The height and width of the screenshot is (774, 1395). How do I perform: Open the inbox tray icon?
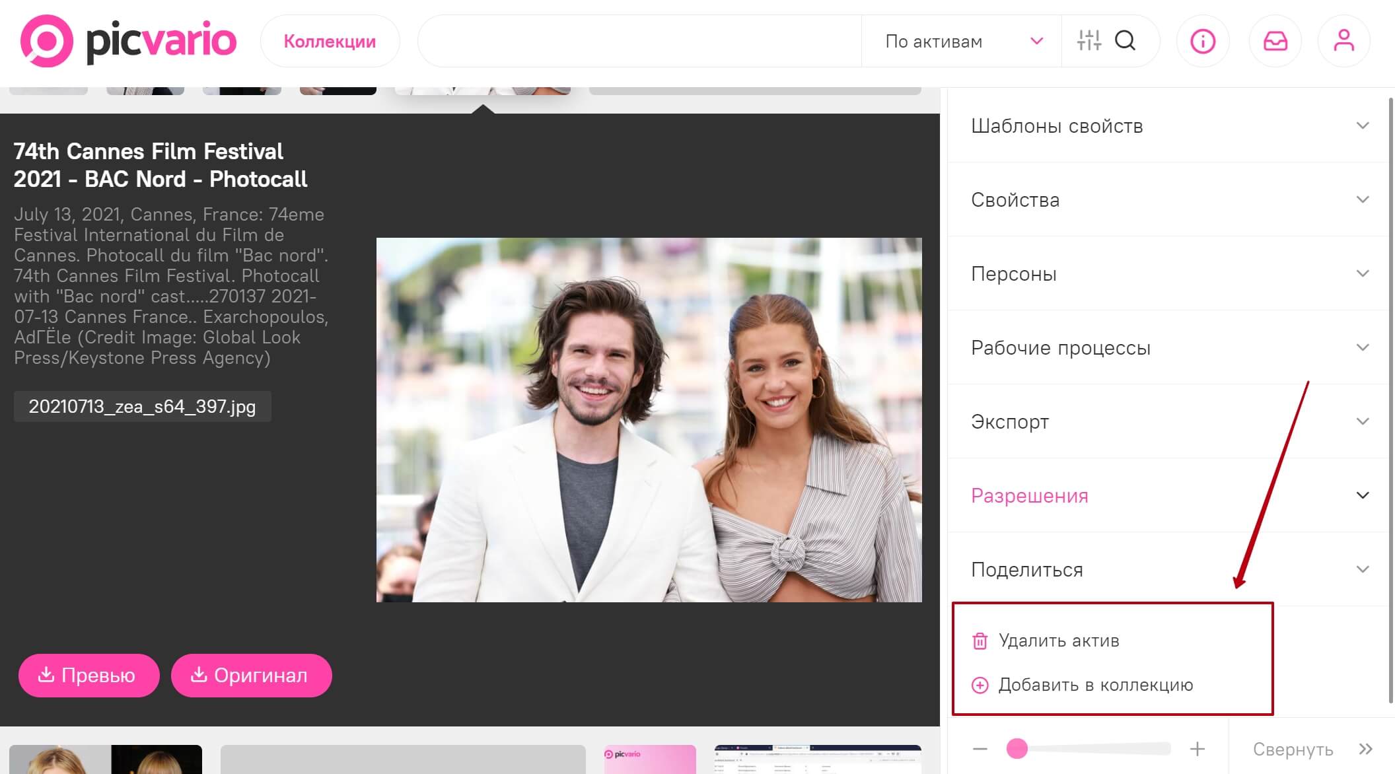point(1275,42)
